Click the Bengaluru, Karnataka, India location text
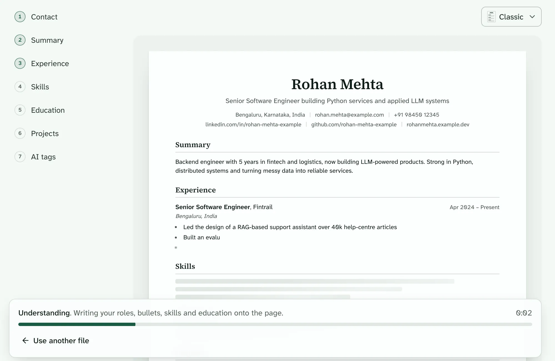Viewport: 555px width, 361px height. (x=270, y=115)
